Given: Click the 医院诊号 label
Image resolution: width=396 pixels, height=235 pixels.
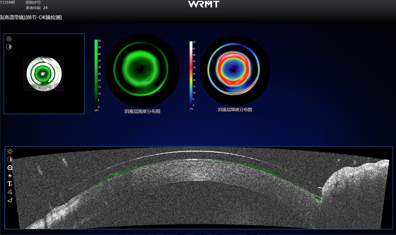Looking at the screenshot, I should (33, 2).
